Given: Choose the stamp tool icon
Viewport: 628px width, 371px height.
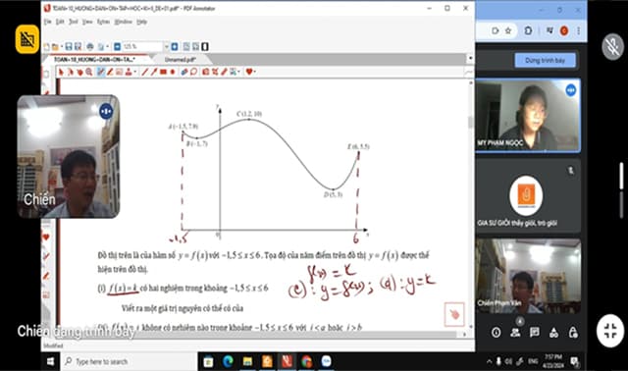Looking at the screenshot, I should pos(129,72).
